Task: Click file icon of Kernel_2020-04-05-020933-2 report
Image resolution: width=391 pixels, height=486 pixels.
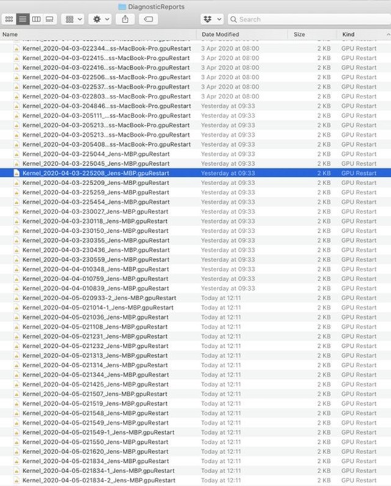Action: coord(16,298)
